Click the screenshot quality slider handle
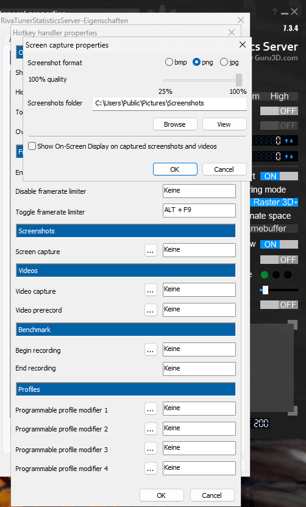The image size is (306, 507). [x=239, y=80]
